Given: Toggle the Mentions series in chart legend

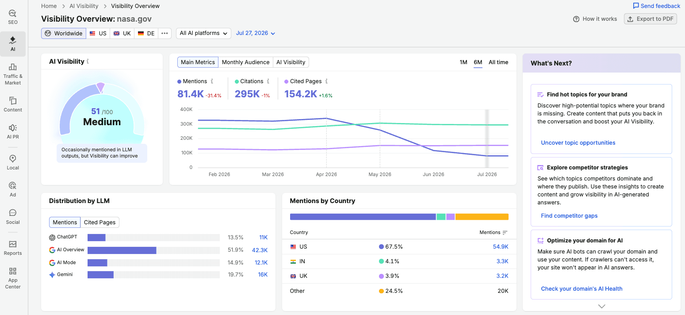Looking at the screenshot, I should tap(192, 81).
